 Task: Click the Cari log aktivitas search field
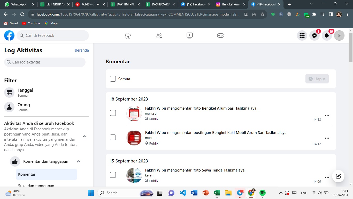click(45, 62)
